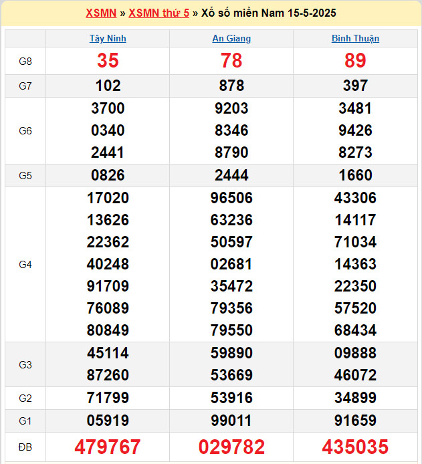Click G4 number 50597
422x464 pixels.
coord(231,242)
